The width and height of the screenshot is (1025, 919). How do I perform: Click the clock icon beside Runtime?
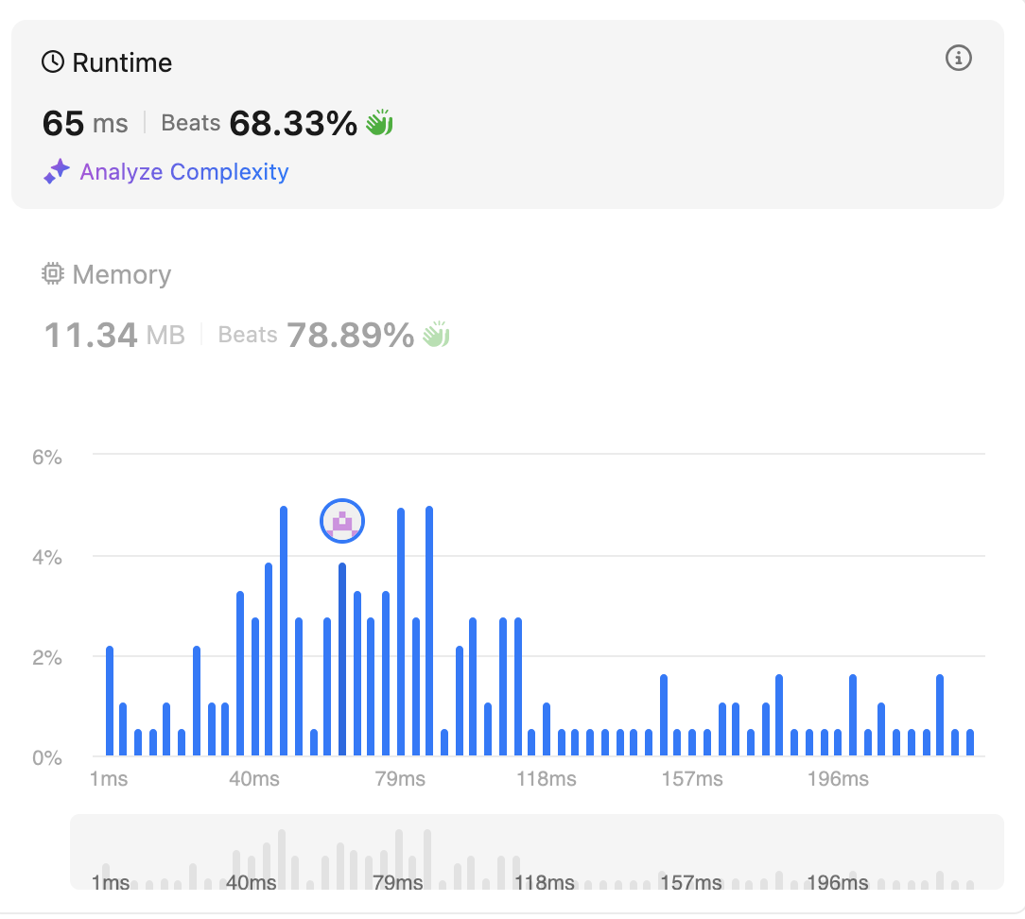(54, 62)
